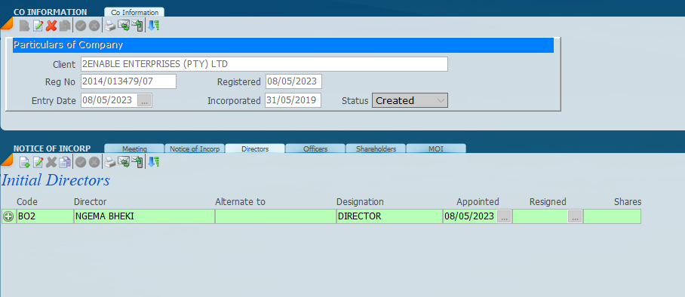Click grey Delete X in Notice of Incorp toolbar
The width and height of the screenshot is (685, 297).
click(51, 163)
